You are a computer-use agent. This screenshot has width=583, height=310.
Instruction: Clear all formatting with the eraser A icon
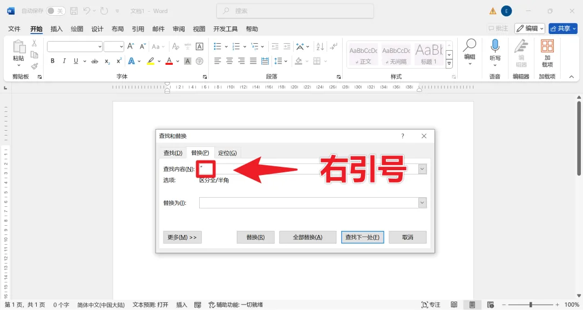tap(175, 46)
